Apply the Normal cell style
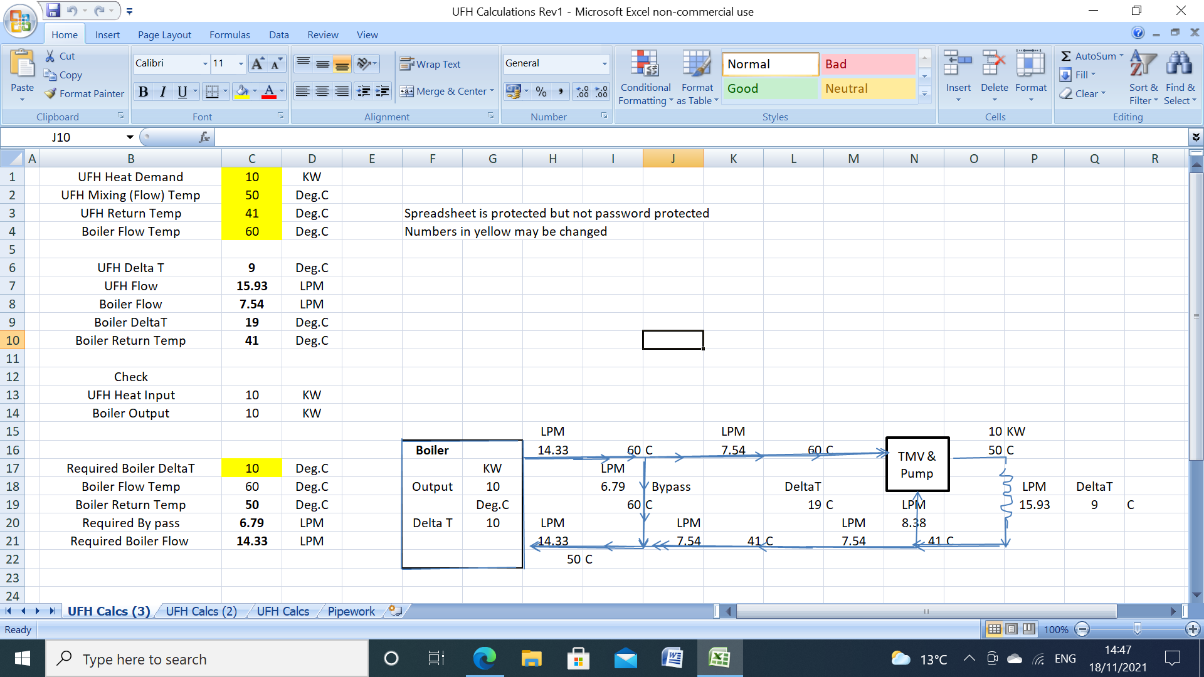The height and width of the screenshot is (677, 1204). pyautogui.click(x=770, y=64)
